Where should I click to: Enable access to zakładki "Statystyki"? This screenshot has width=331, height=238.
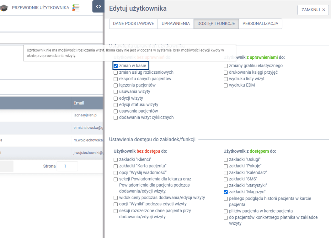coord(226,186)
